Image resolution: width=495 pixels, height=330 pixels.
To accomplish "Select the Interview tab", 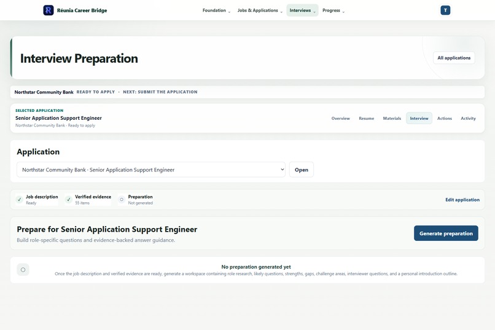I will 419,119.
